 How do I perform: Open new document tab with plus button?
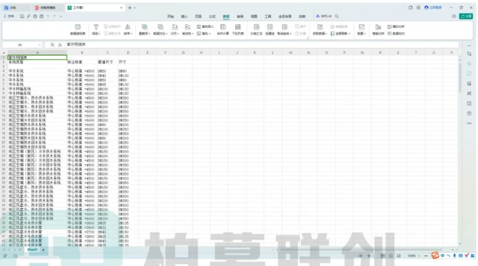coord(129,7)
